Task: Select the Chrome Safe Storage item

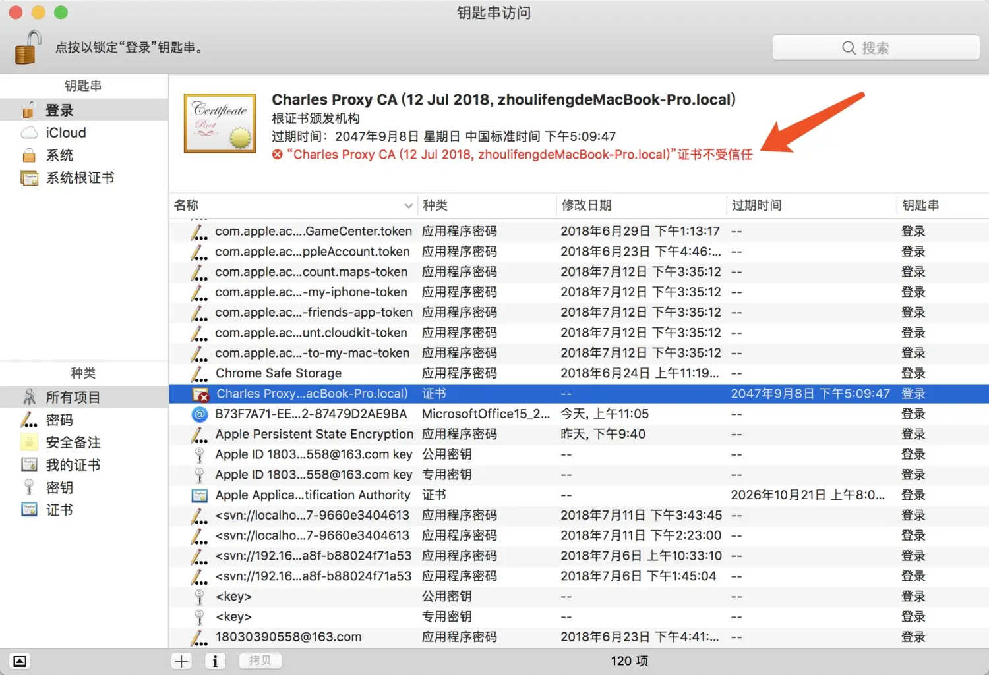Action: click(579, 373)
